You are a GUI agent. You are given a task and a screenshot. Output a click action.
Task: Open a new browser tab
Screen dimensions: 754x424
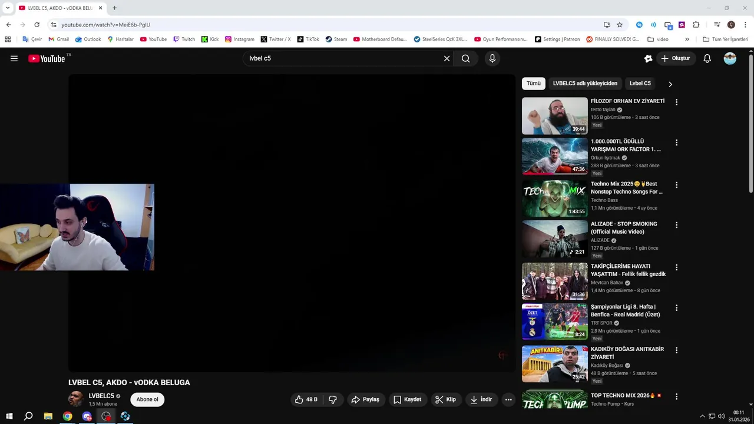[114, 8]
